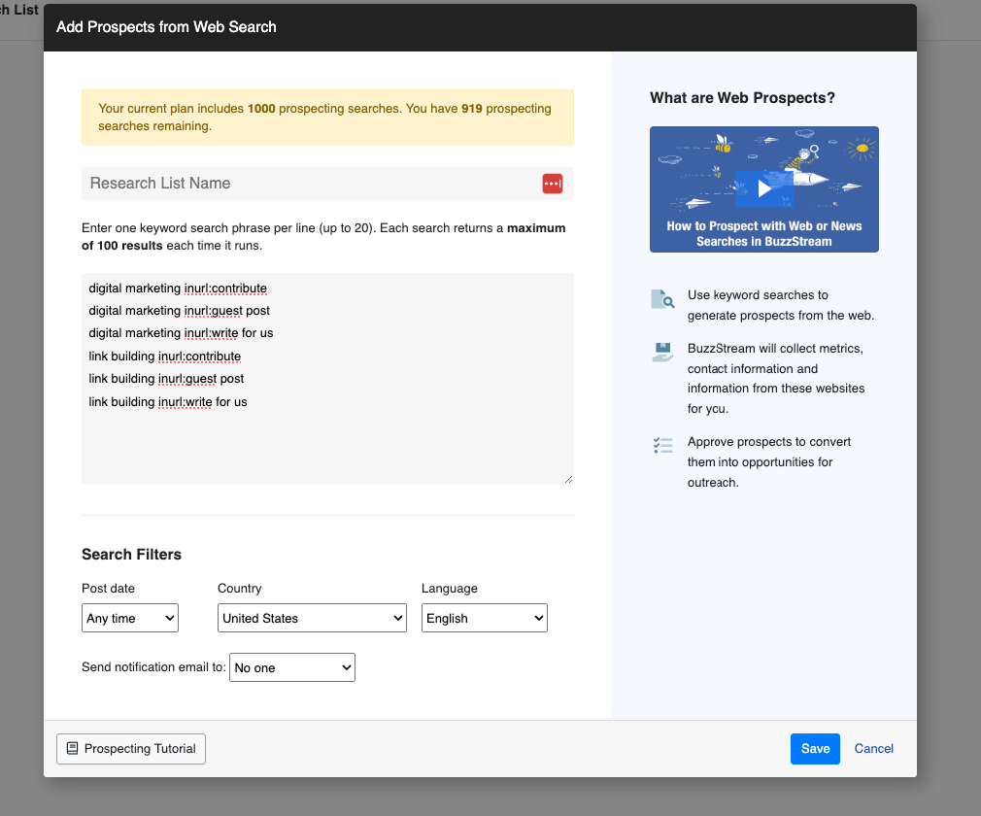
Task: Click the metrics collection icon in the sidebar
Action: (x=662, y=352)
